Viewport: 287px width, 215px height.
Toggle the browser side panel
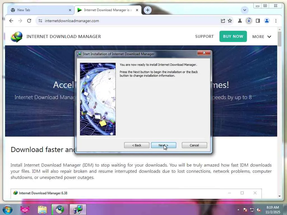click(258, 21)
